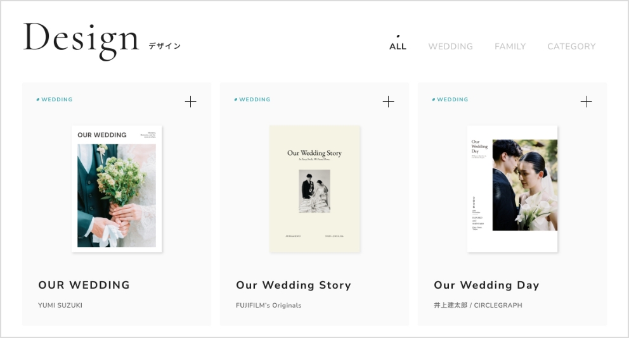Select the ALL filter tab
This screenshot has width=629, height=338.
point(398,46)
